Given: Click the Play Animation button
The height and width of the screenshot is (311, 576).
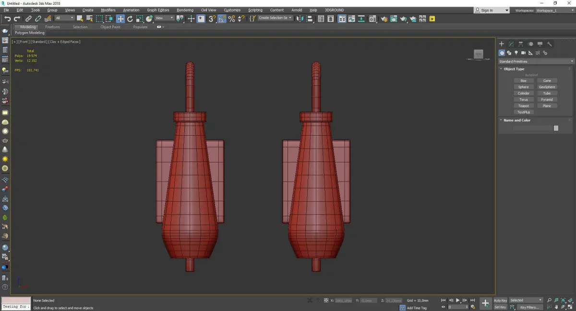Looking at the screenshot, I should [458, 300].
